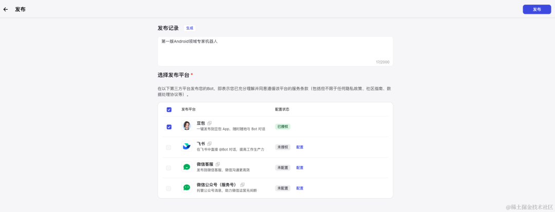Click the 已授权 status badge for 豆包
555x212 pixels.
pyautogui.click(x=283, y=126)
